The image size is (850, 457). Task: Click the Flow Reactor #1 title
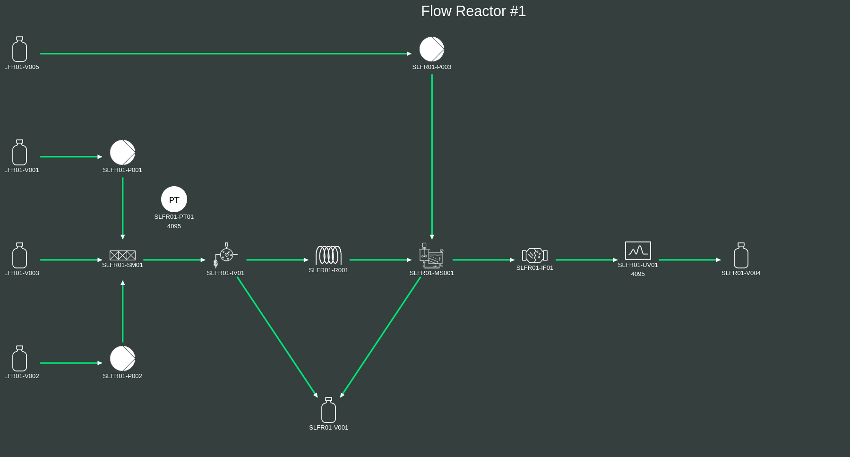(473, 11)
